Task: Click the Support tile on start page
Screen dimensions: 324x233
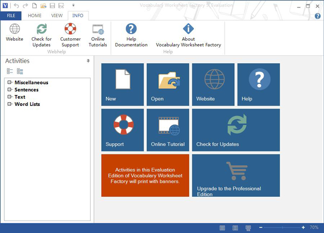Action: click(x=123, y=130)
